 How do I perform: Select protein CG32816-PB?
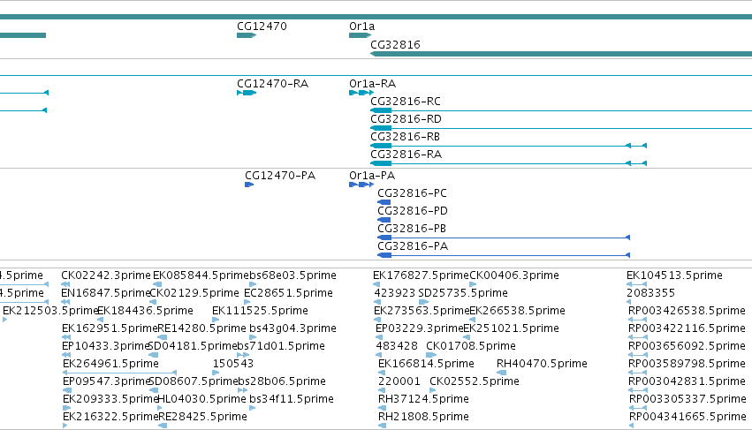pyautogui.click(x=412, y=229)
